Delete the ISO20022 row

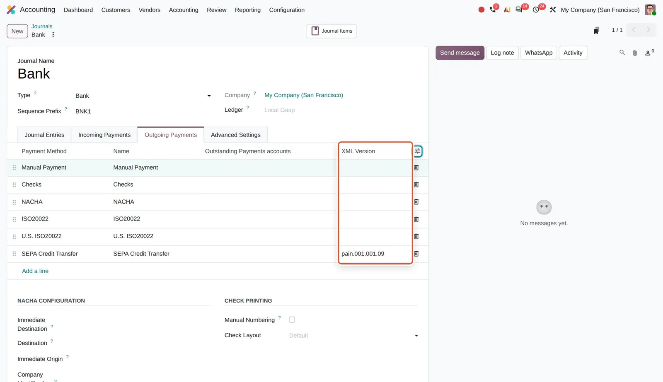416,219
